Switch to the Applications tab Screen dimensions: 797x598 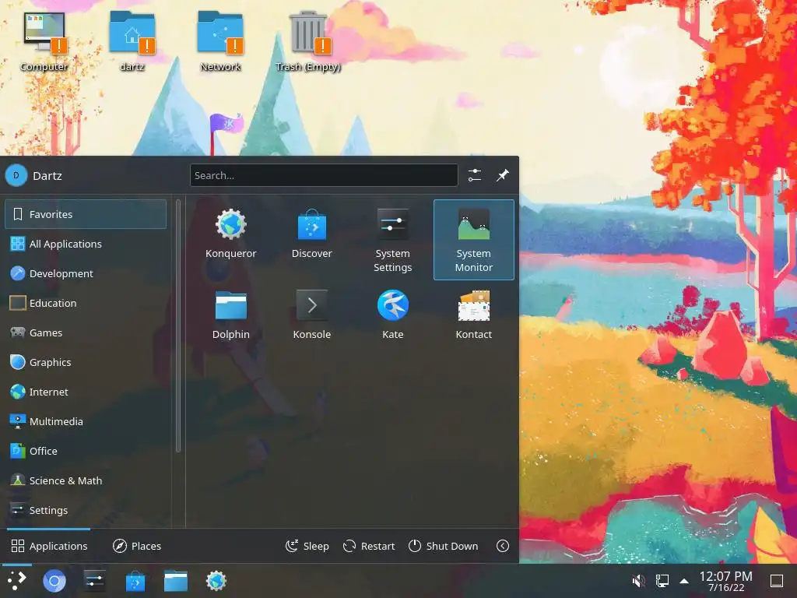click(x=49, y=546)
